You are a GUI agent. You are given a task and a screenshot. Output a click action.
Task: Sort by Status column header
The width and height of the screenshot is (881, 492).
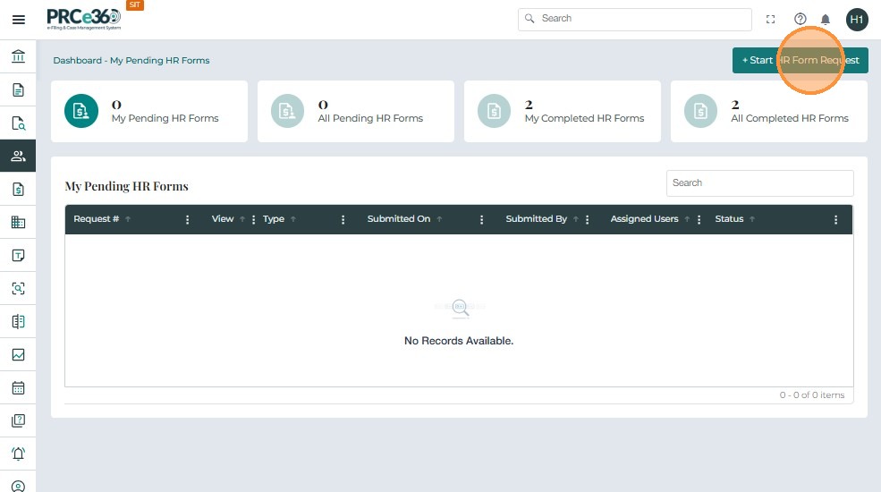click(x=729, y=219)
